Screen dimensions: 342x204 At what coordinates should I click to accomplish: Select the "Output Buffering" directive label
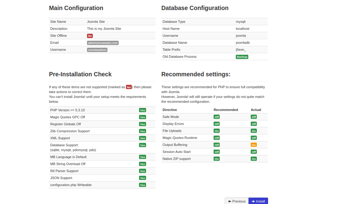click(175, 145)
